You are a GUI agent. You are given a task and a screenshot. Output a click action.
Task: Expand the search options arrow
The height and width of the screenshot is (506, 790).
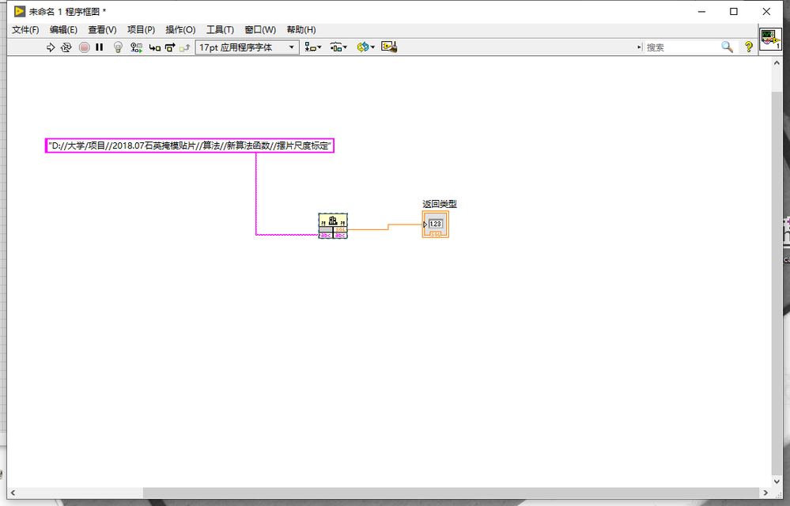coord(640,47)
